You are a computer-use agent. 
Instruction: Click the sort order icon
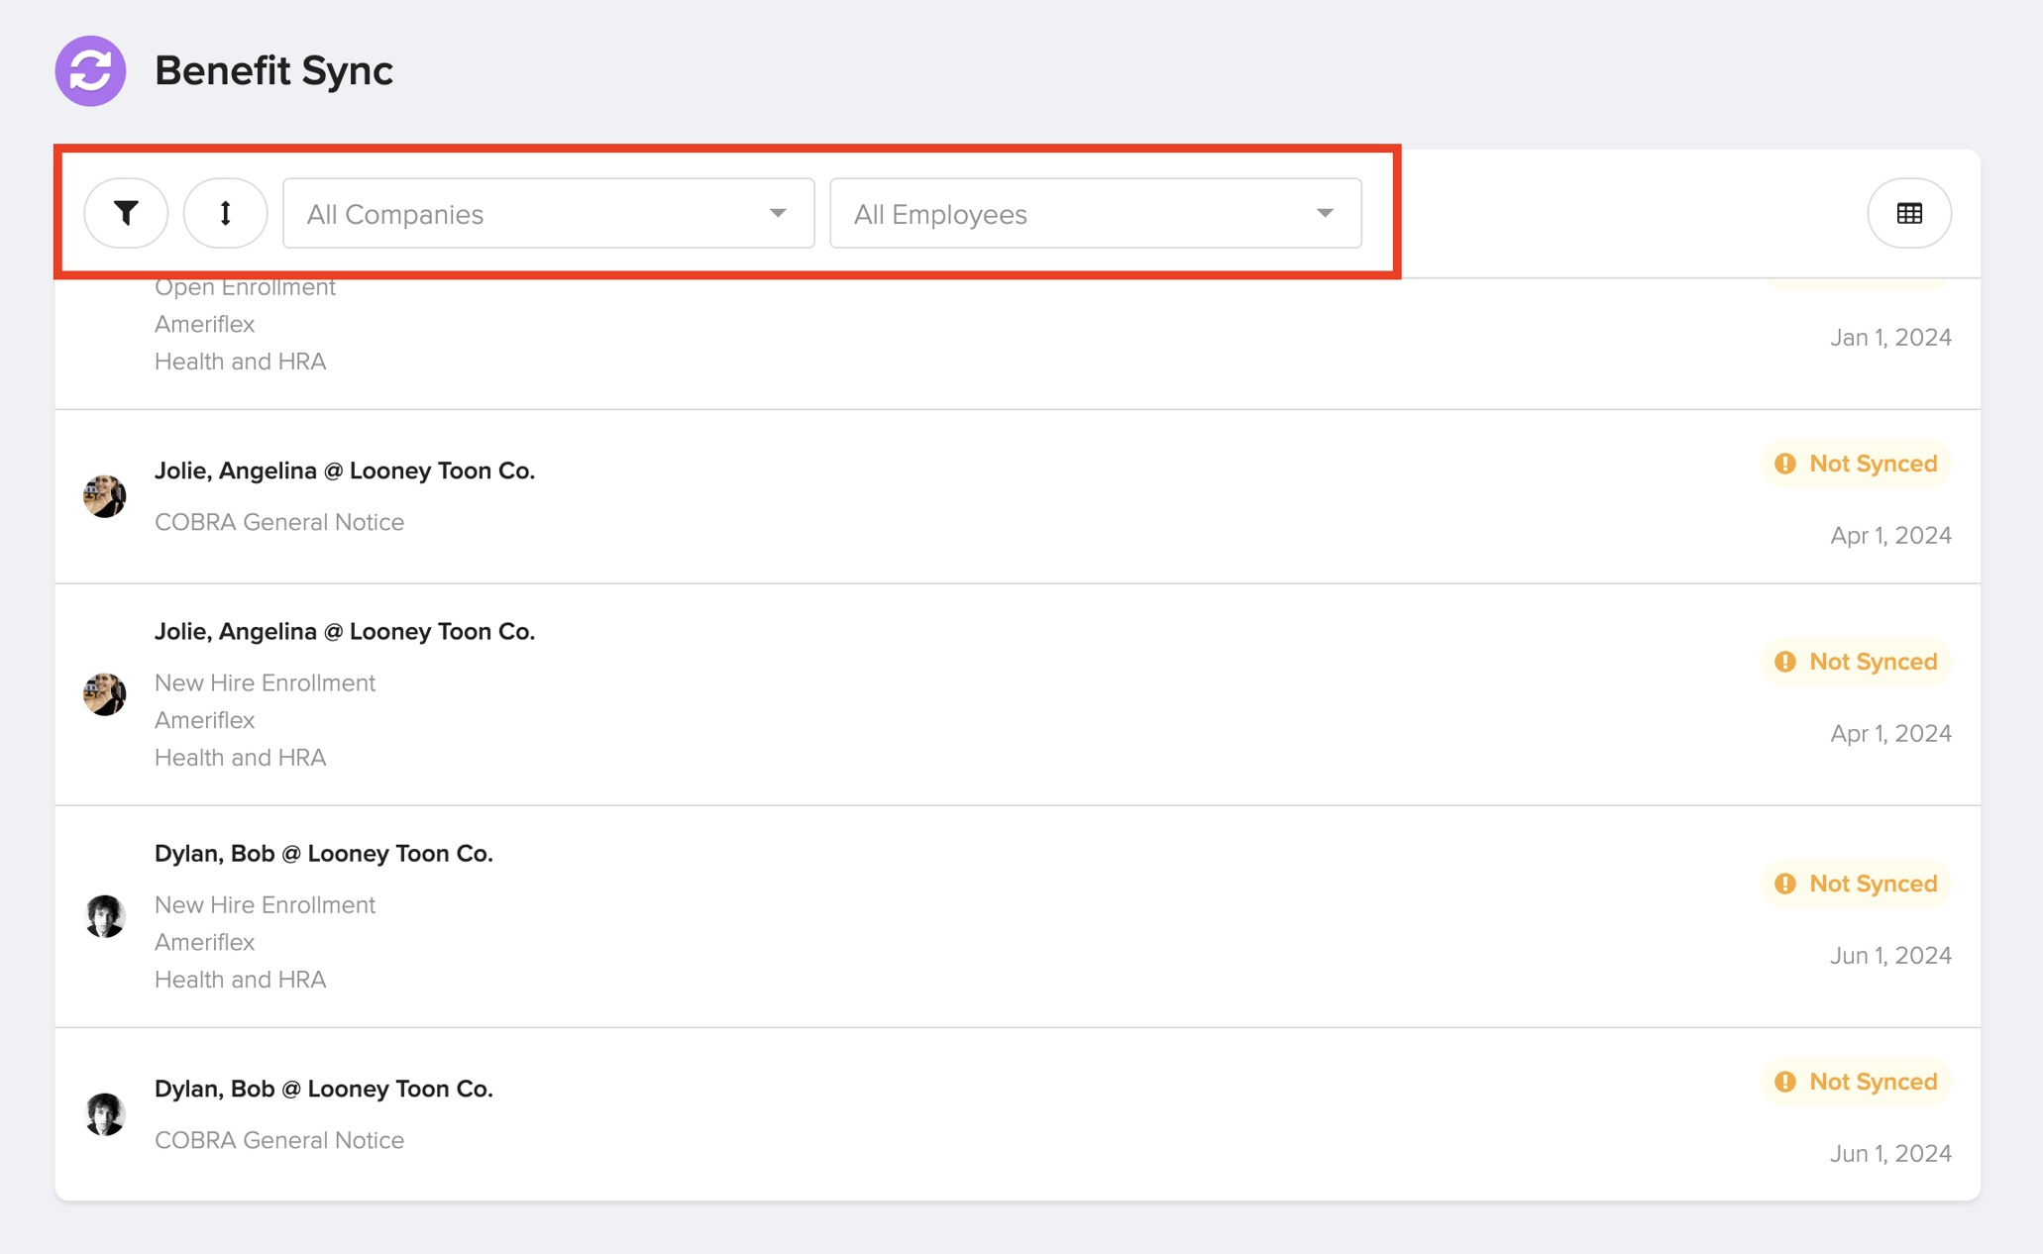pos(225,212)
